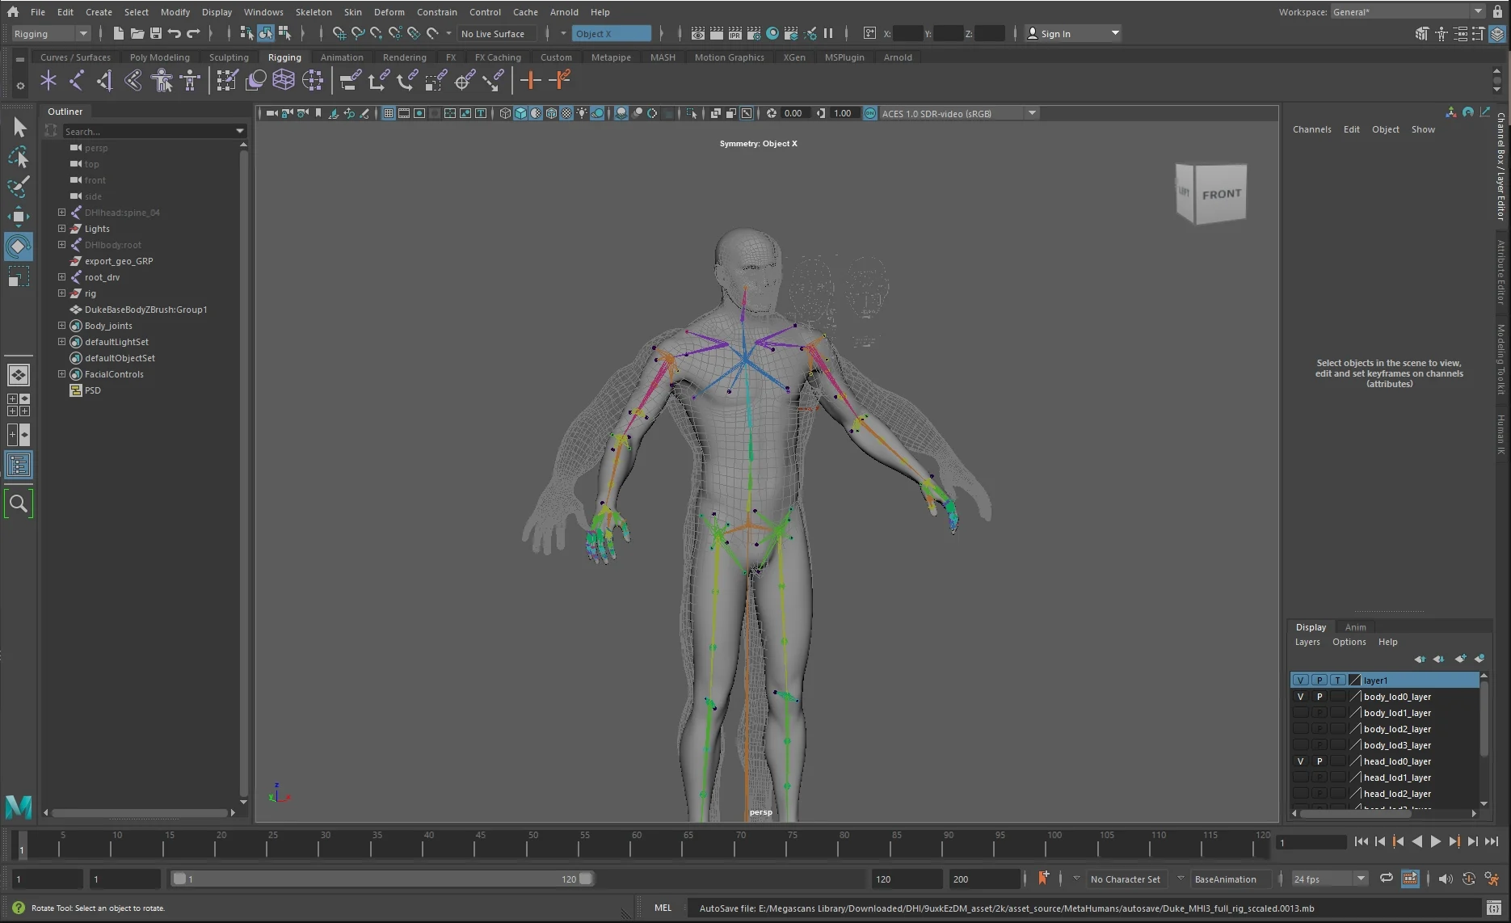Toggle visibility V of body_lod0_layer
The height and width of the screenshot is (923, 1511).
coord(1300,697)
